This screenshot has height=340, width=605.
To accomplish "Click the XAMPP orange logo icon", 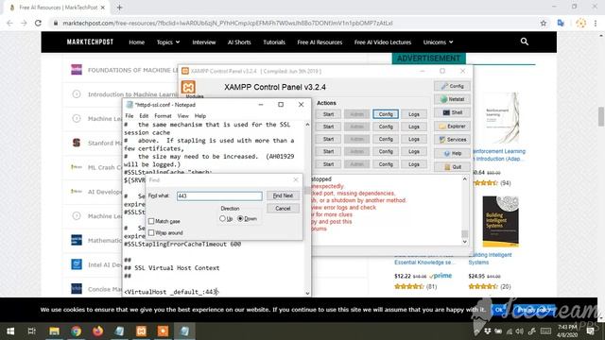I will click(x=188, y=87).
